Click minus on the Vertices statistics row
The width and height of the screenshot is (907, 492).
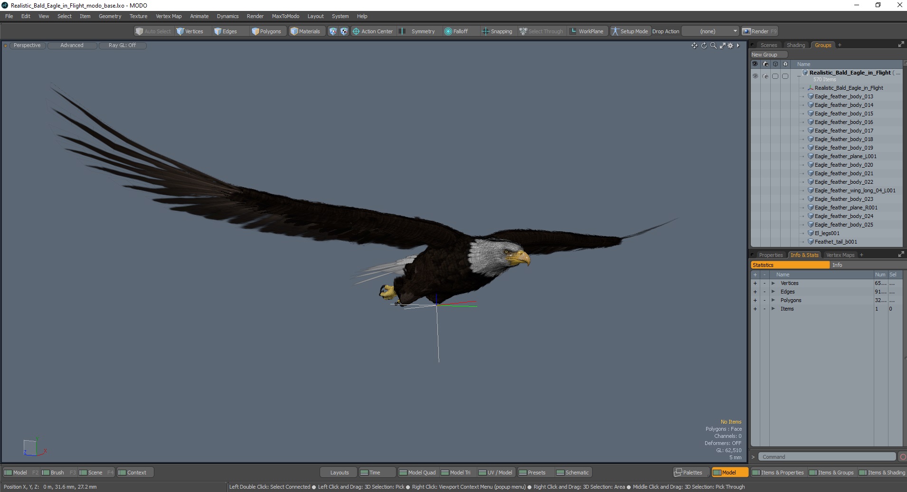click(765, 283)
